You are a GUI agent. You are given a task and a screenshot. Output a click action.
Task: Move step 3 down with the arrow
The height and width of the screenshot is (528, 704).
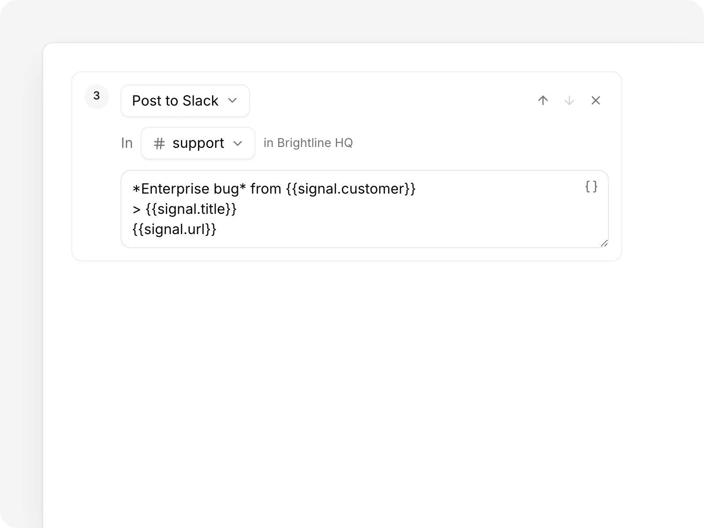[x=569, y=100]
